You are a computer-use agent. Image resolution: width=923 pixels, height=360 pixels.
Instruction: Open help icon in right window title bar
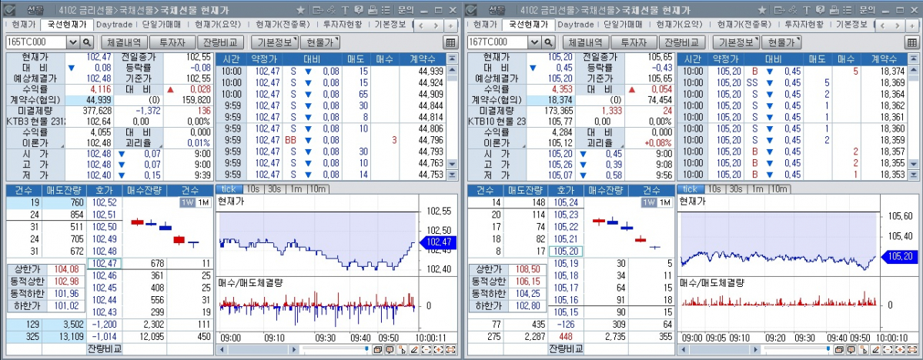[820, 10]
